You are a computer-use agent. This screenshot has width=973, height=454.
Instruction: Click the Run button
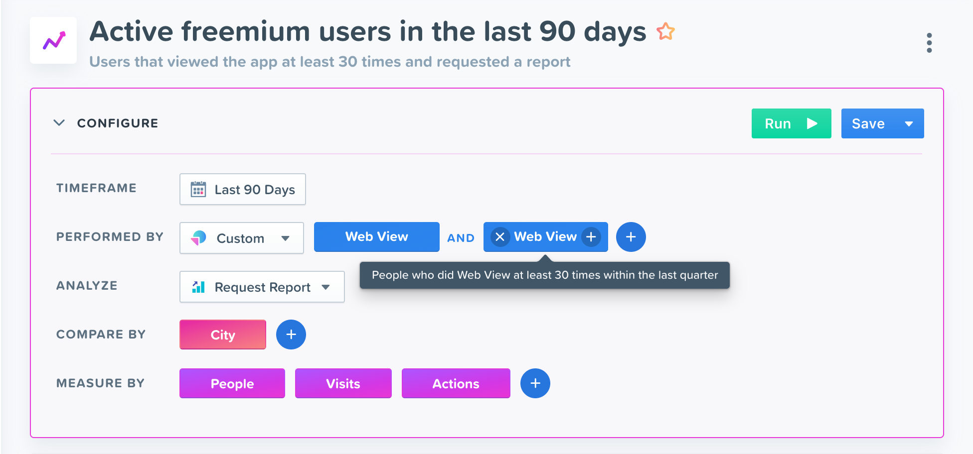791,124
